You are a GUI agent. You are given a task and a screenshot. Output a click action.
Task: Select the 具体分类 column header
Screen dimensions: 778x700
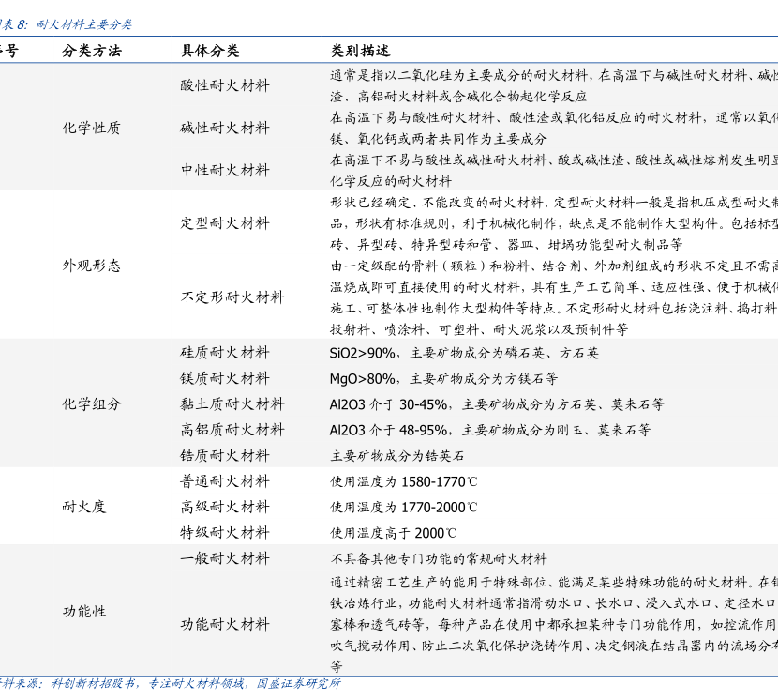[x=210, y=51]
